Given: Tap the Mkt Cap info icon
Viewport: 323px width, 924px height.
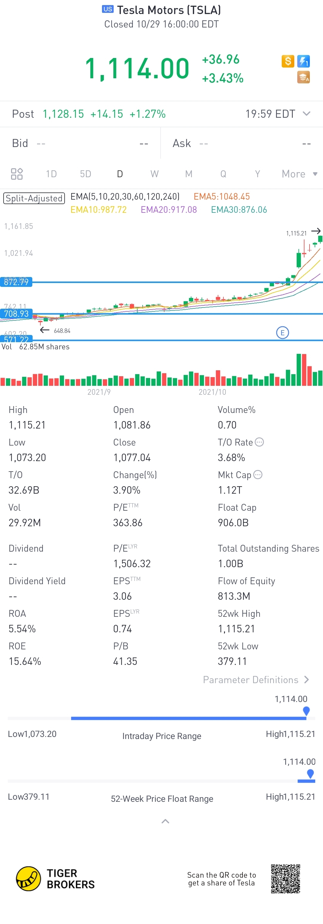Looking at the screenshot, I should (258, 475).
